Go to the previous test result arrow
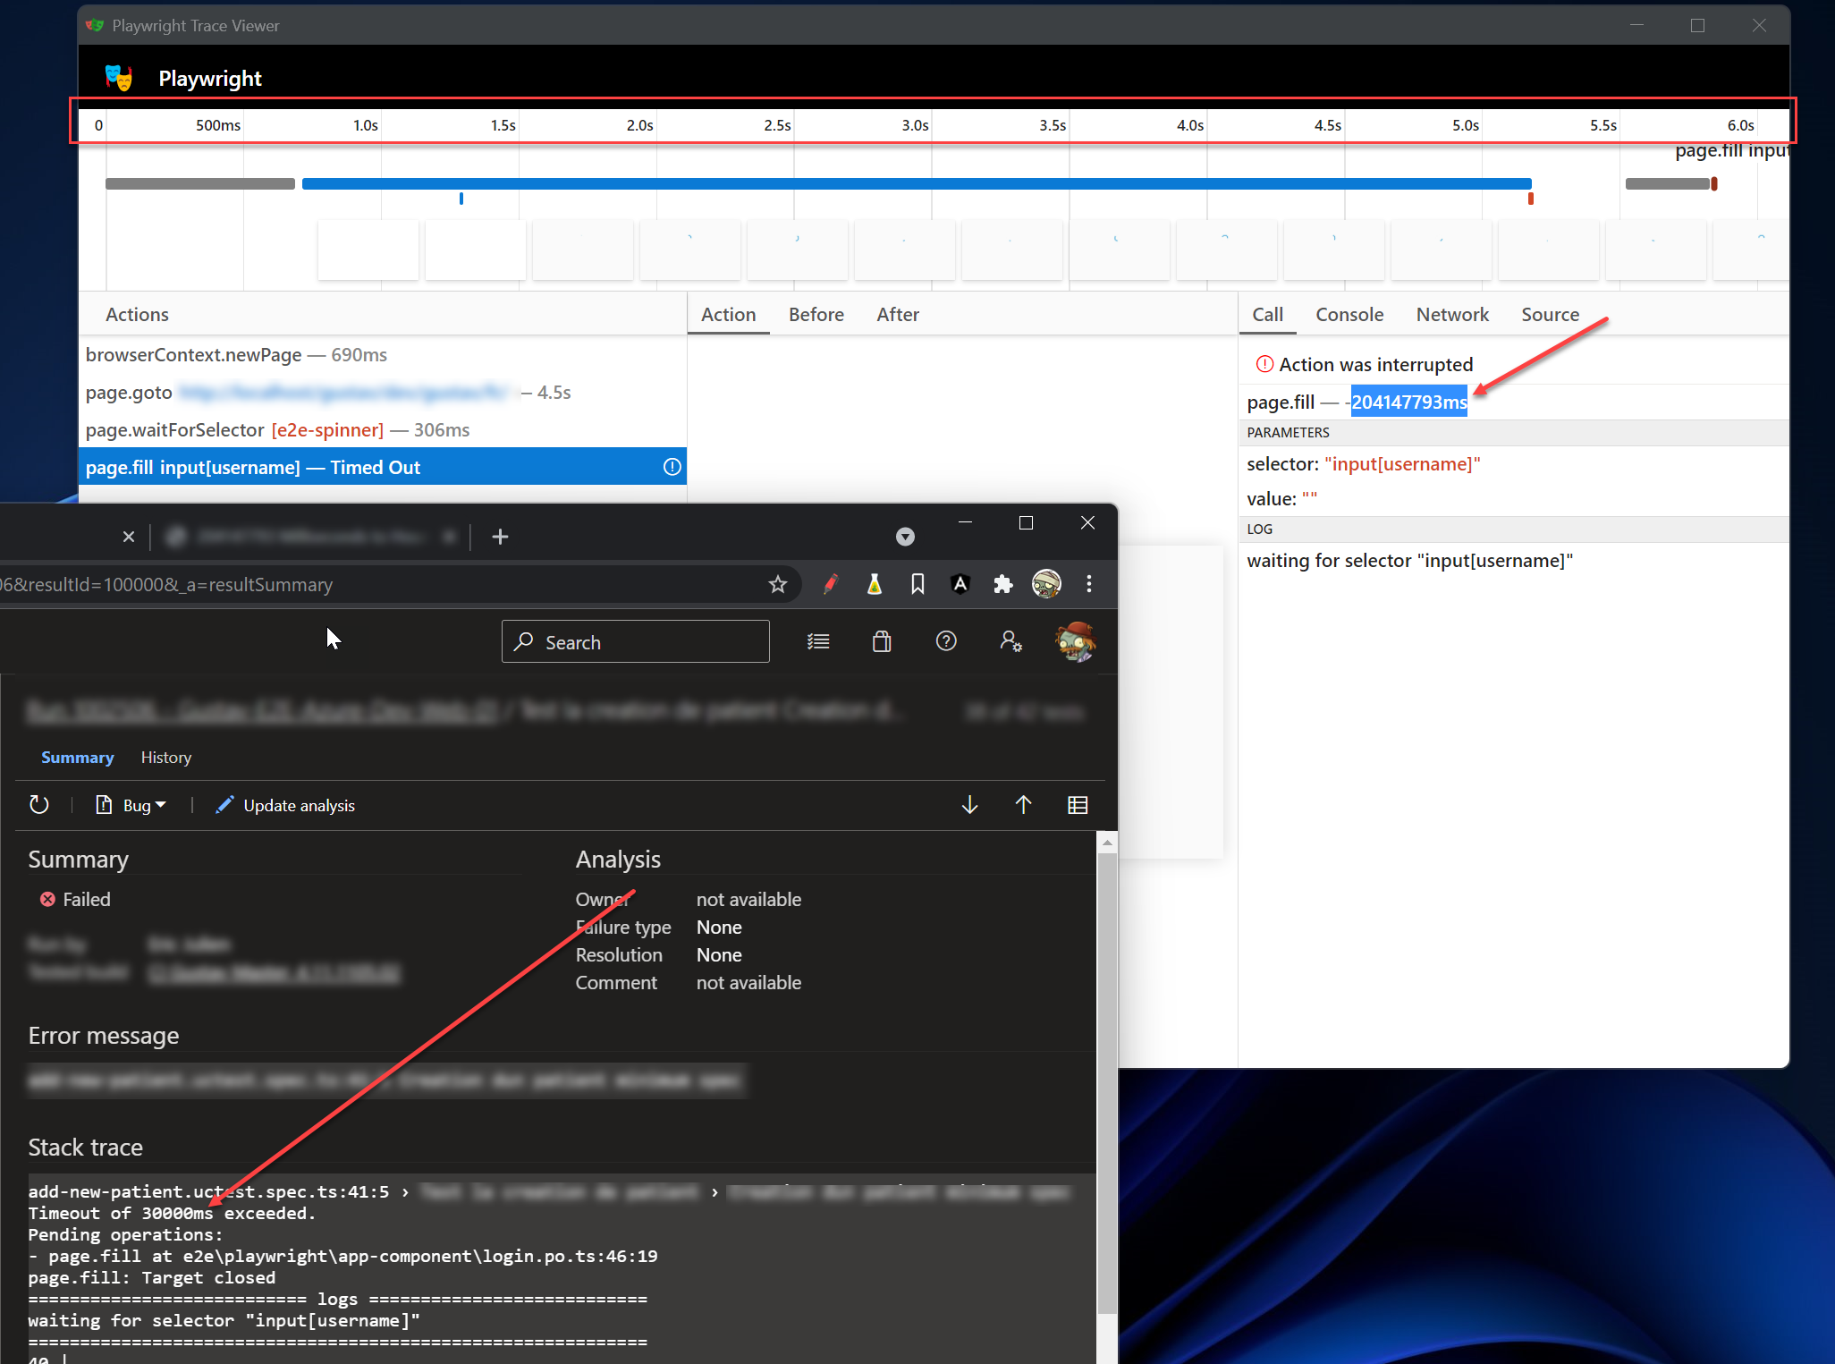The width and height of the screenshot is (1835, 1364). (1023, 805)
